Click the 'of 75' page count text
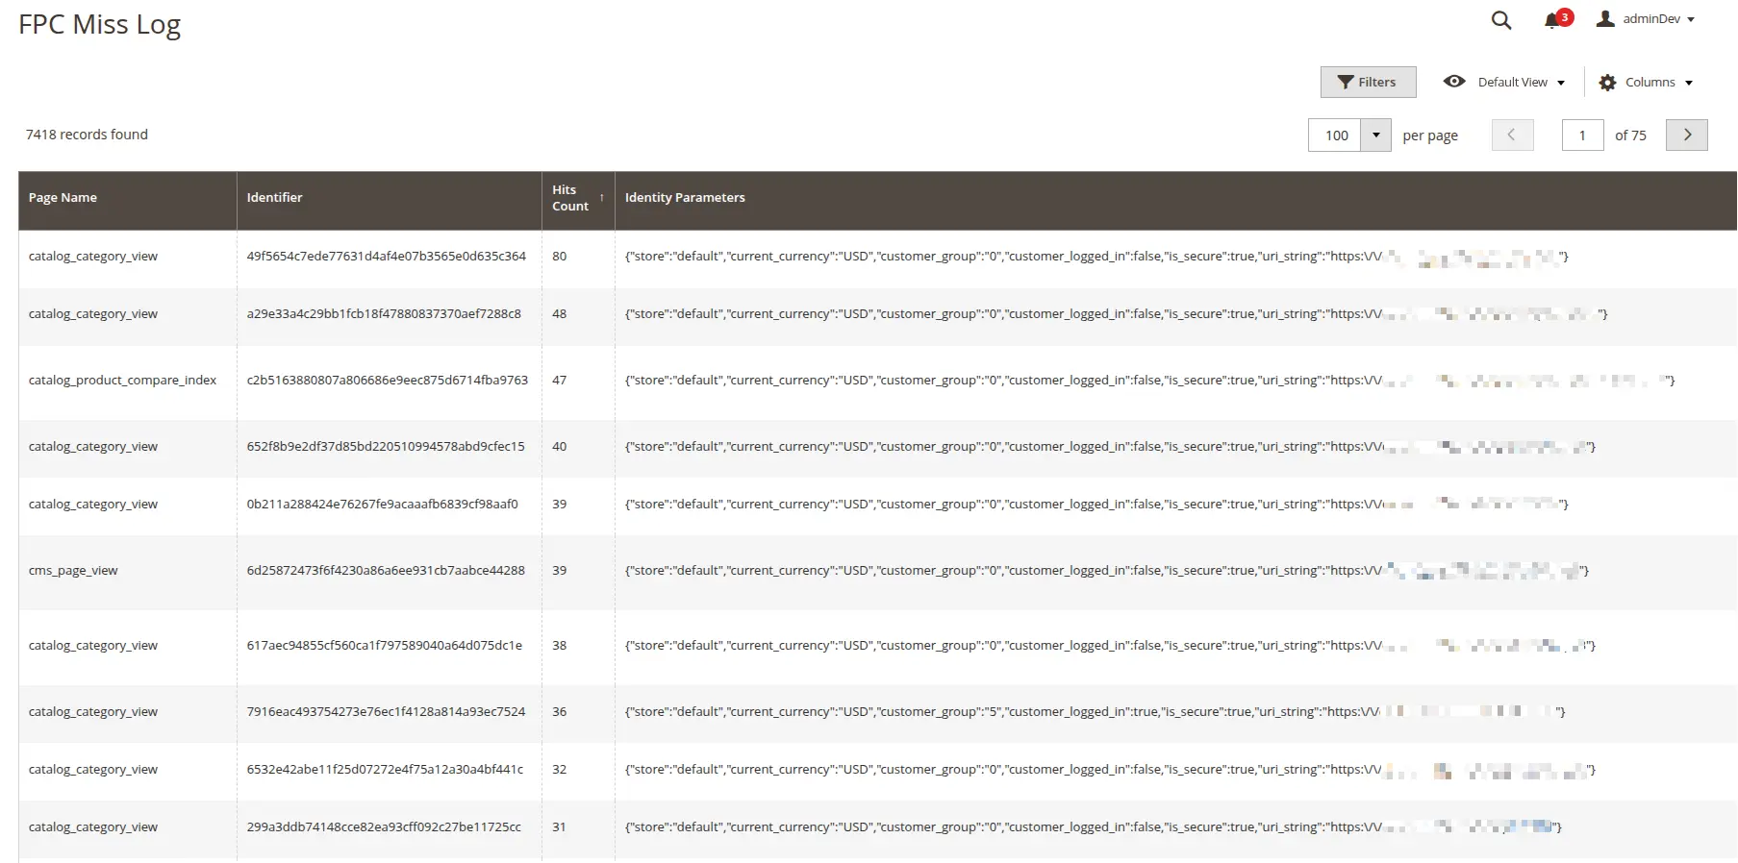This screenshot has width=1738, height=863. (x=1630, y=136)
